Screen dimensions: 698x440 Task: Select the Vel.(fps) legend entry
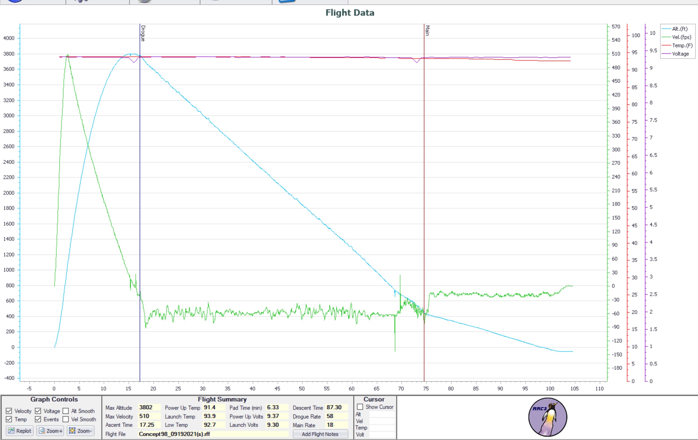[681, 37]
